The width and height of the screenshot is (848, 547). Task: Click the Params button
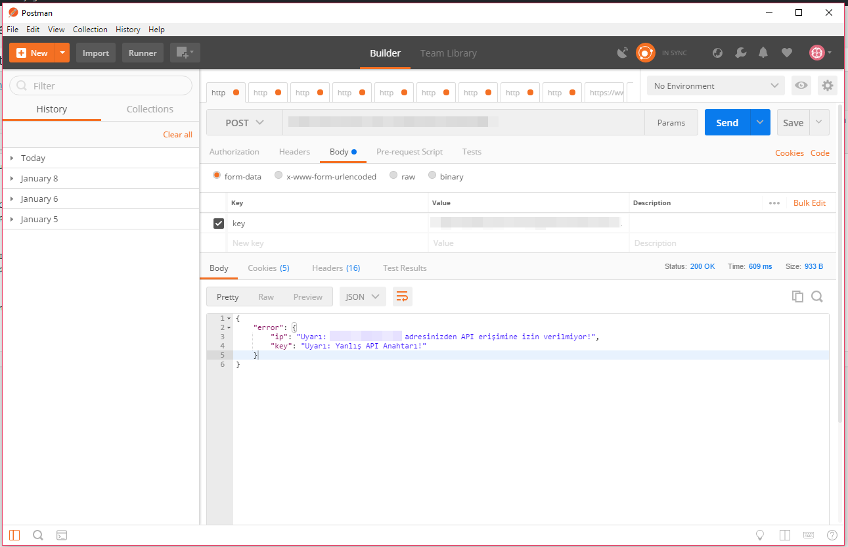[671, 122]
